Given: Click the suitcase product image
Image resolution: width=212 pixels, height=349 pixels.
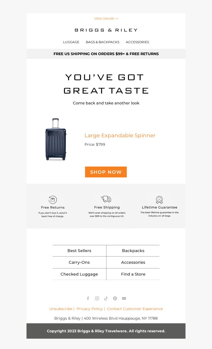Looking at the screenshot, I should (x=56, y=139).
